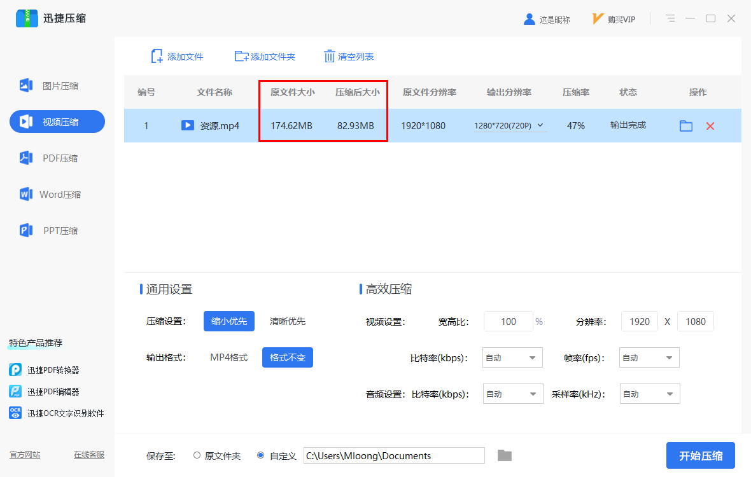
Task: Switch to PPT压缩 compression mode
Action: pos(57,230)
